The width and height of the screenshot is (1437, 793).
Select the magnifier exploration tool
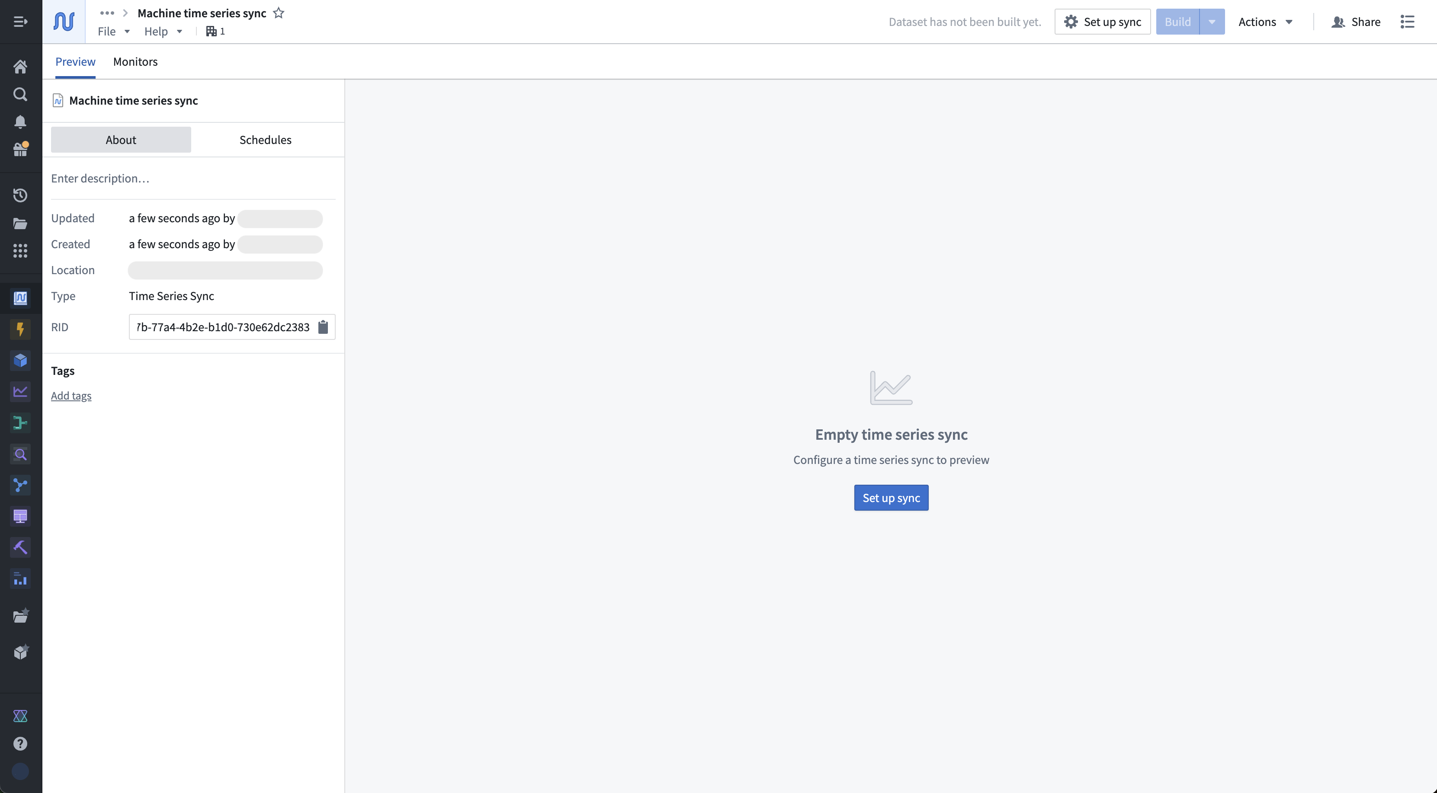20,454
